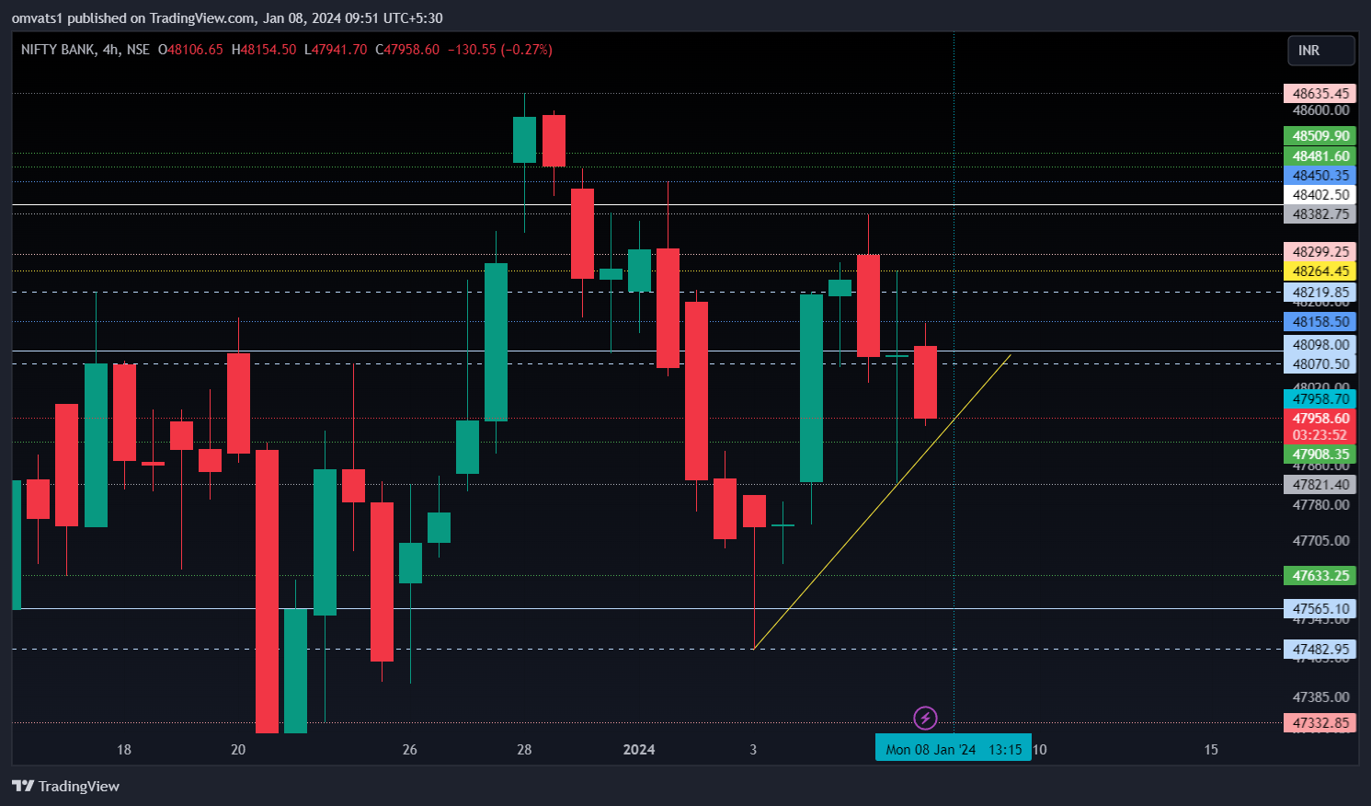
Task: Click the 48635.45 price label
Action: [x=1320, y=94]
